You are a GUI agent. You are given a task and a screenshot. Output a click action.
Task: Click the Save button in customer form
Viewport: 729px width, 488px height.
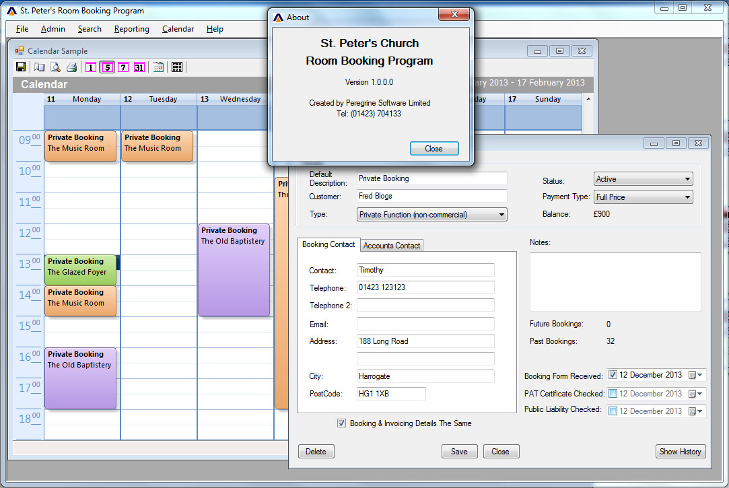(459, 451)
